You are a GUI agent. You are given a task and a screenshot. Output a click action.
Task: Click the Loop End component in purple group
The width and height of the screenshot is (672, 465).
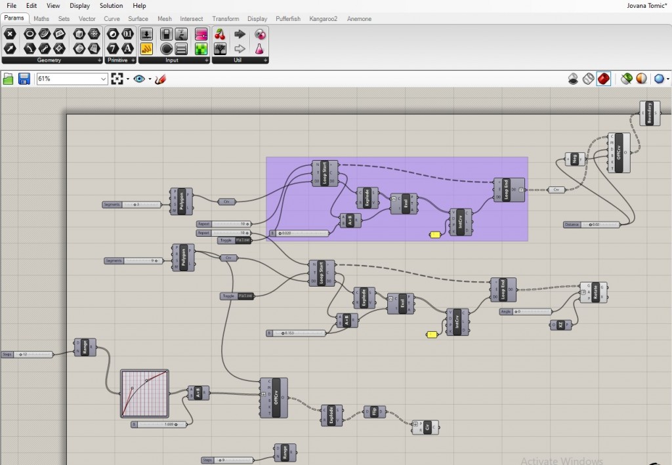coord(504,190)
